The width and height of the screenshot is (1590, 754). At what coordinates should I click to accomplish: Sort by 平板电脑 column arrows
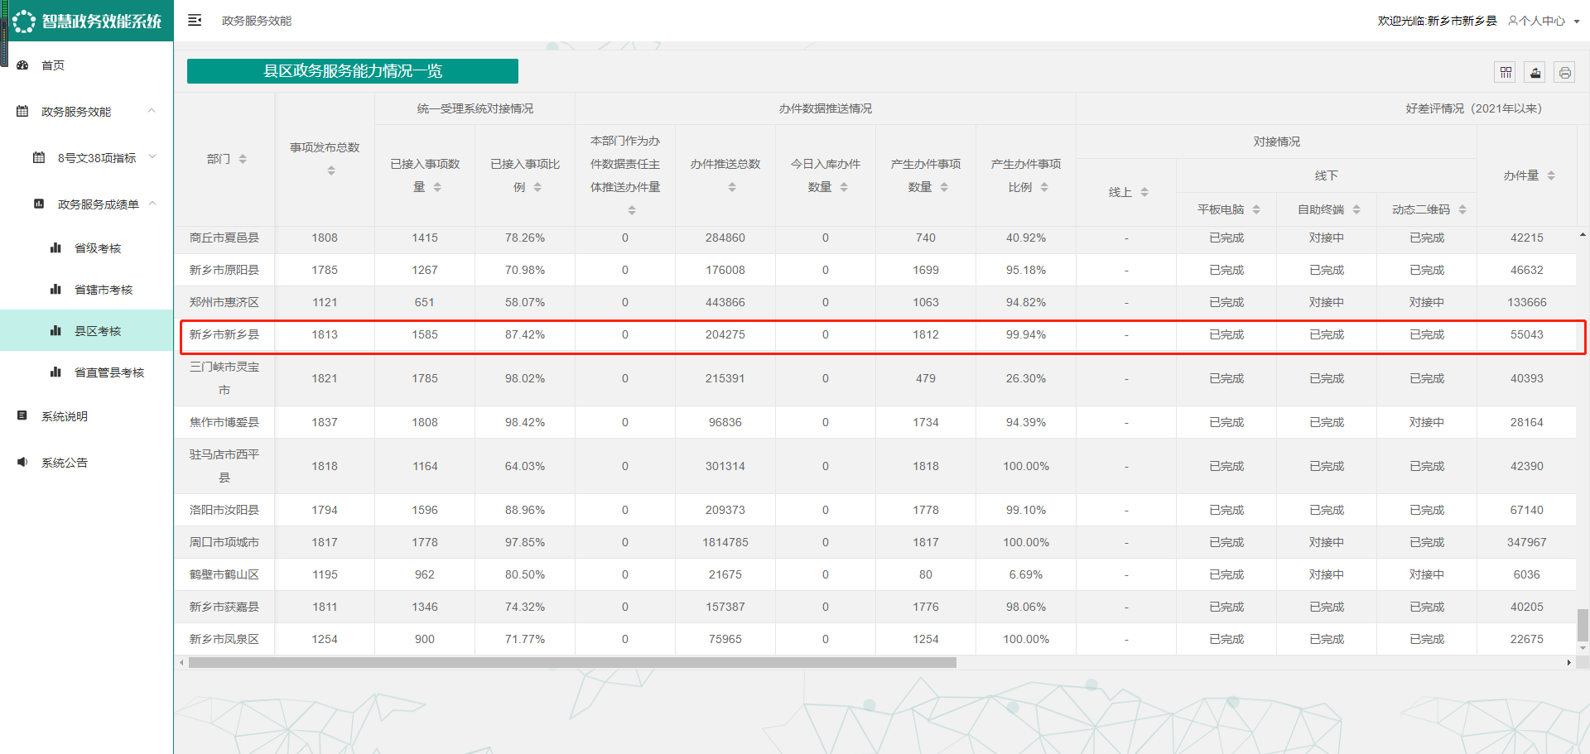click(1256, 209)
